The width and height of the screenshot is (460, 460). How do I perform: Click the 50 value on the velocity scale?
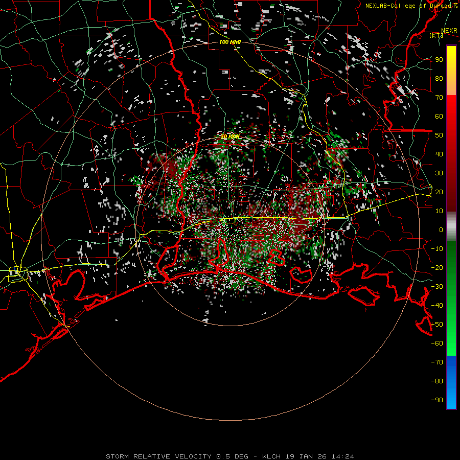[x=439, y=135]
